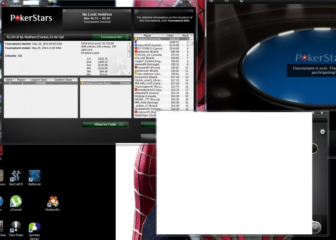This screenshot has height=240, width=336.
Task: Sort tables by Players column header
Action: 22,80
